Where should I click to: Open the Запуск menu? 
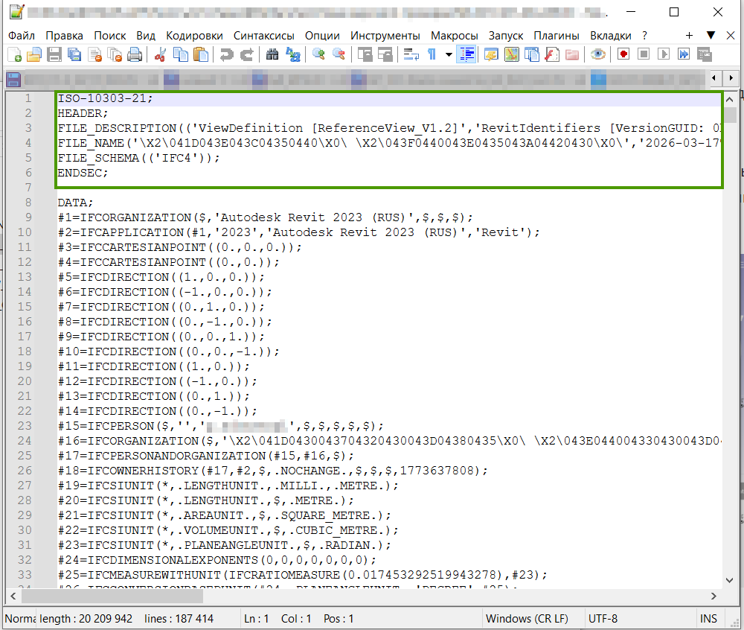[x=506, y=36]
